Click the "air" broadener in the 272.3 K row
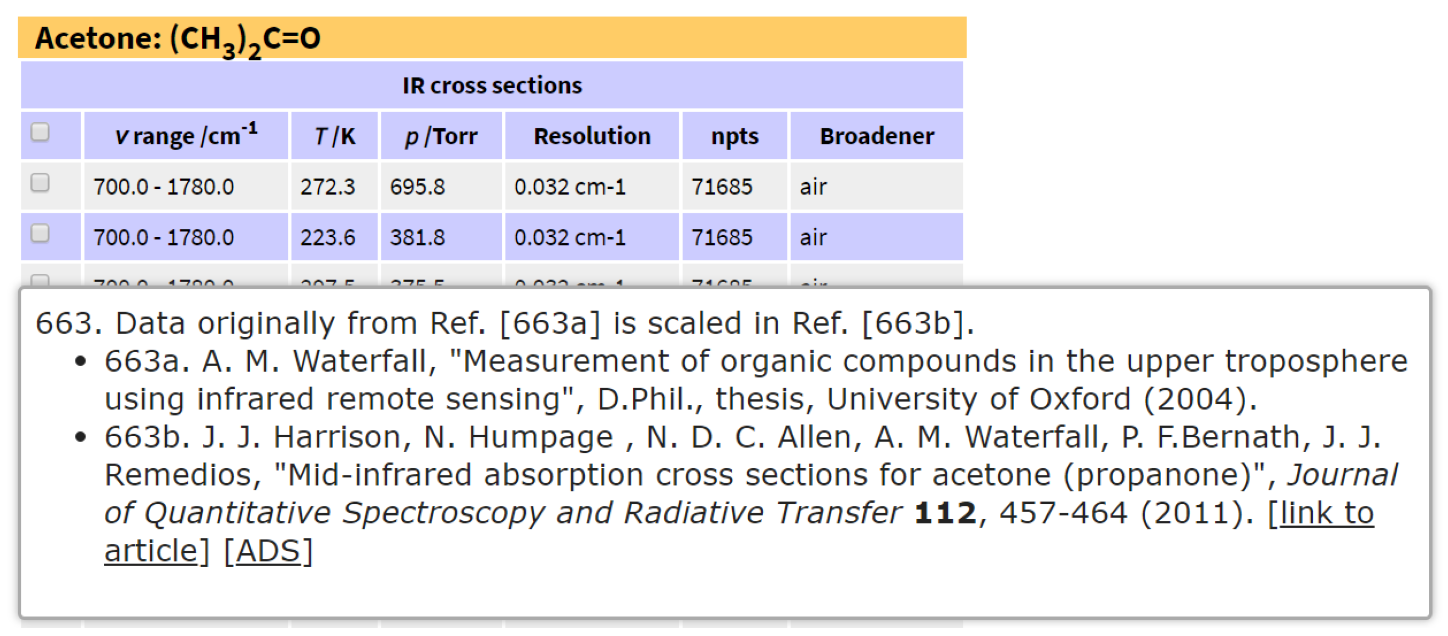Screen dimensions: 1448x636 pyautogui.click(x=813, y=187)
